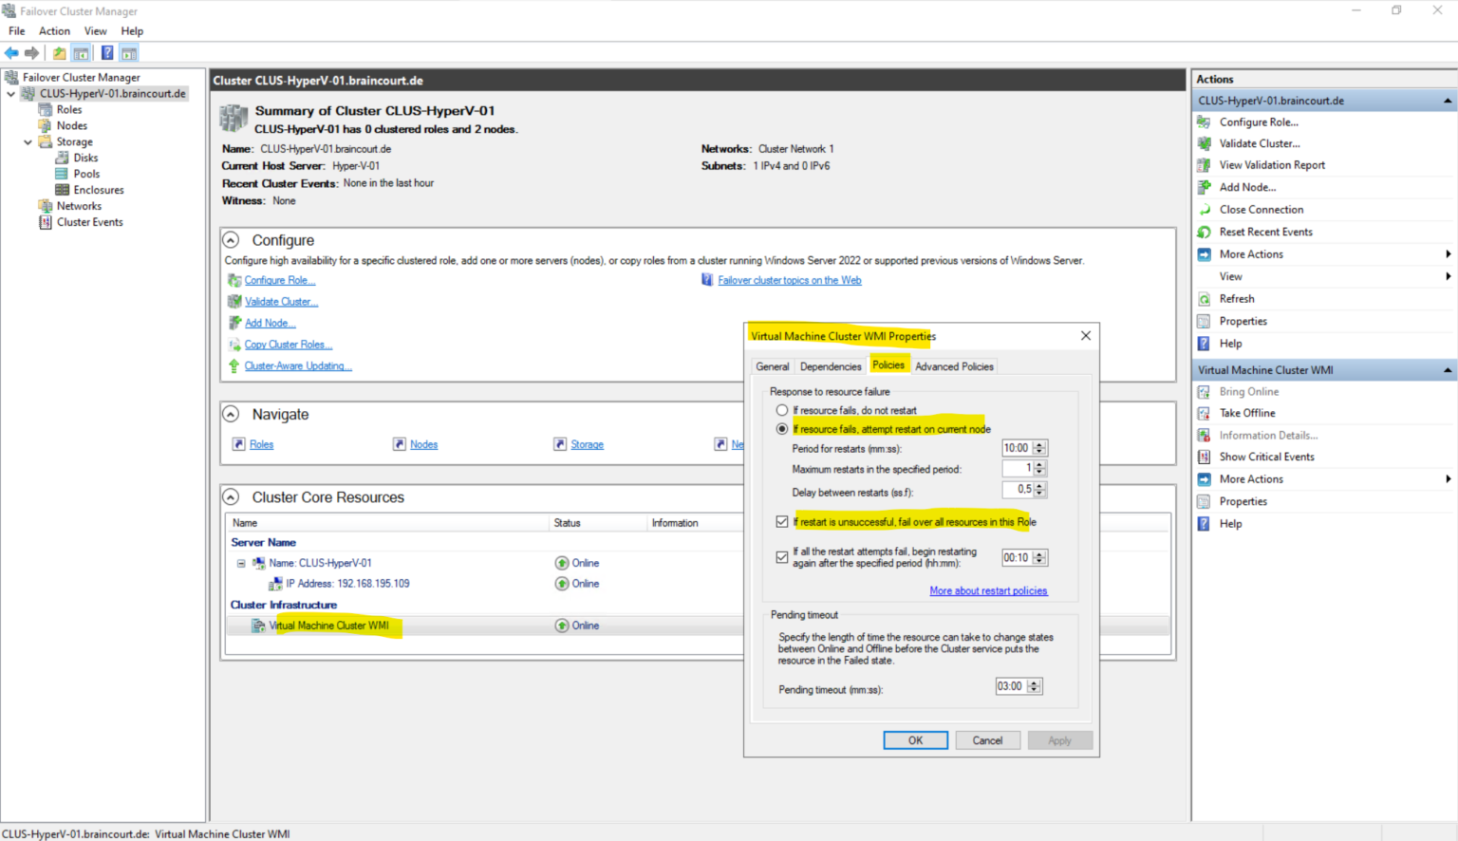Click the Bring Online action
This screenshot has width=1458, height=841.
tap(1248, 391)
